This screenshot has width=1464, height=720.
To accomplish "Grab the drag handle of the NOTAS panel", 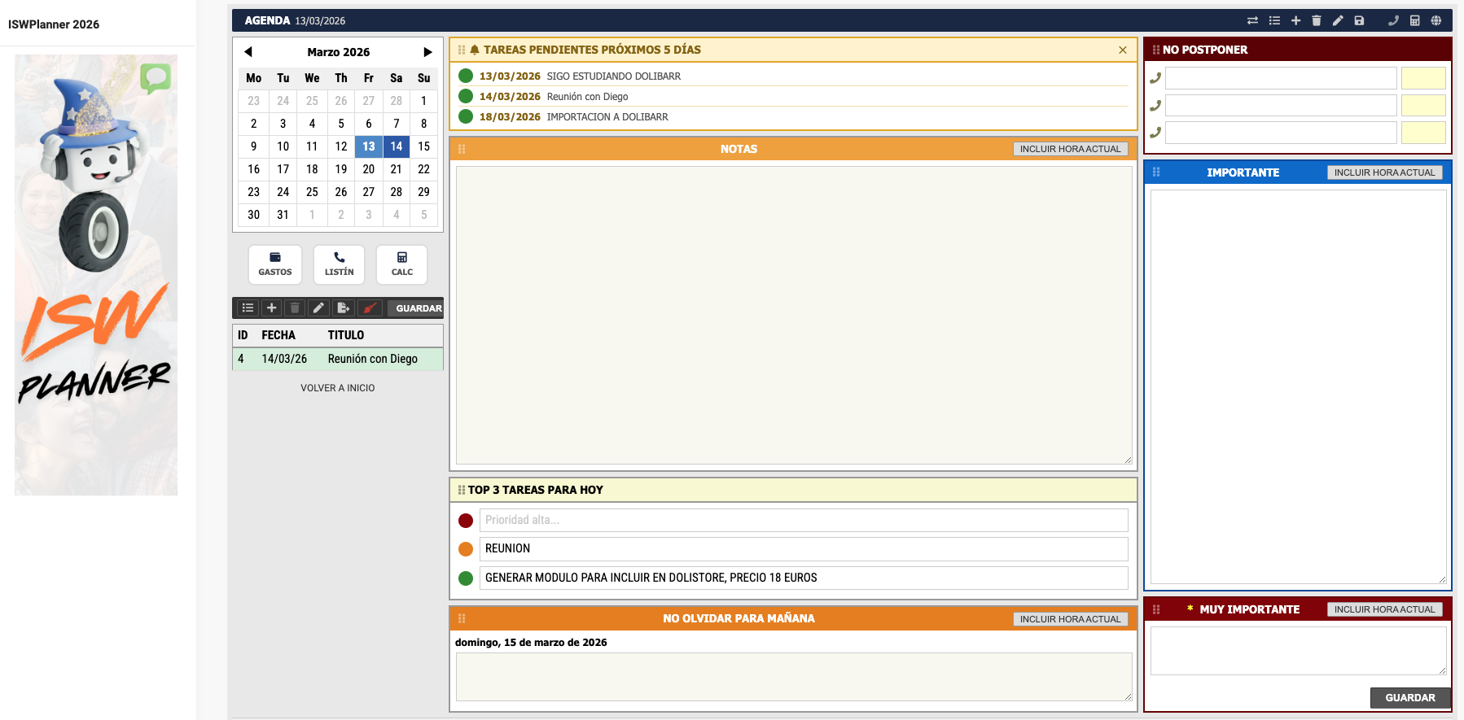I will 462,149.
